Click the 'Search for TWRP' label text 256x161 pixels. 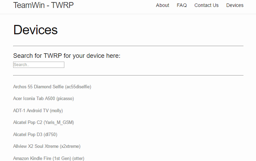point(67,56)
